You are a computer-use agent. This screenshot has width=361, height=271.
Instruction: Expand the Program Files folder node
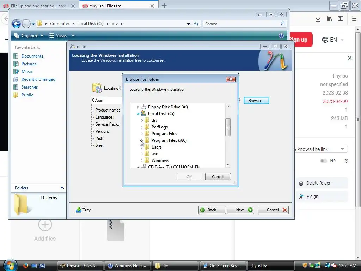coord(142,134)
